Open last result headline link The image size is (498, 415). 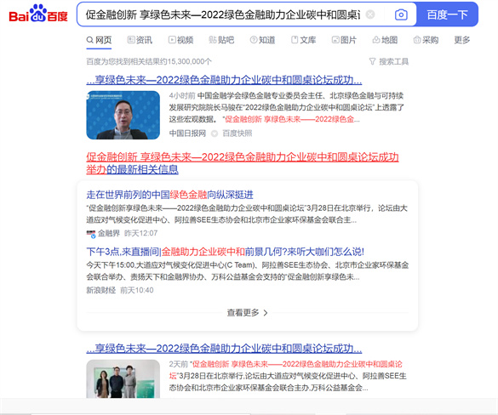(224, 349)
